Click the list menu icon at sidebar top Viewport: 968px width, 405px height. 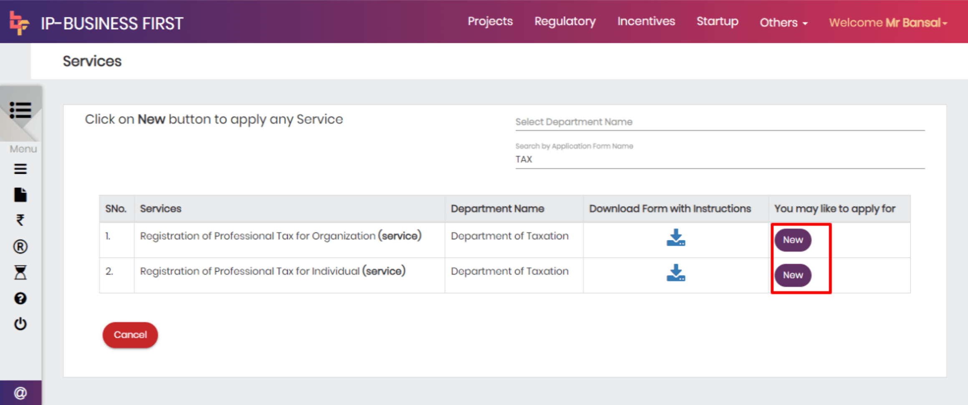pyautogui.click(x=20, y=110)
